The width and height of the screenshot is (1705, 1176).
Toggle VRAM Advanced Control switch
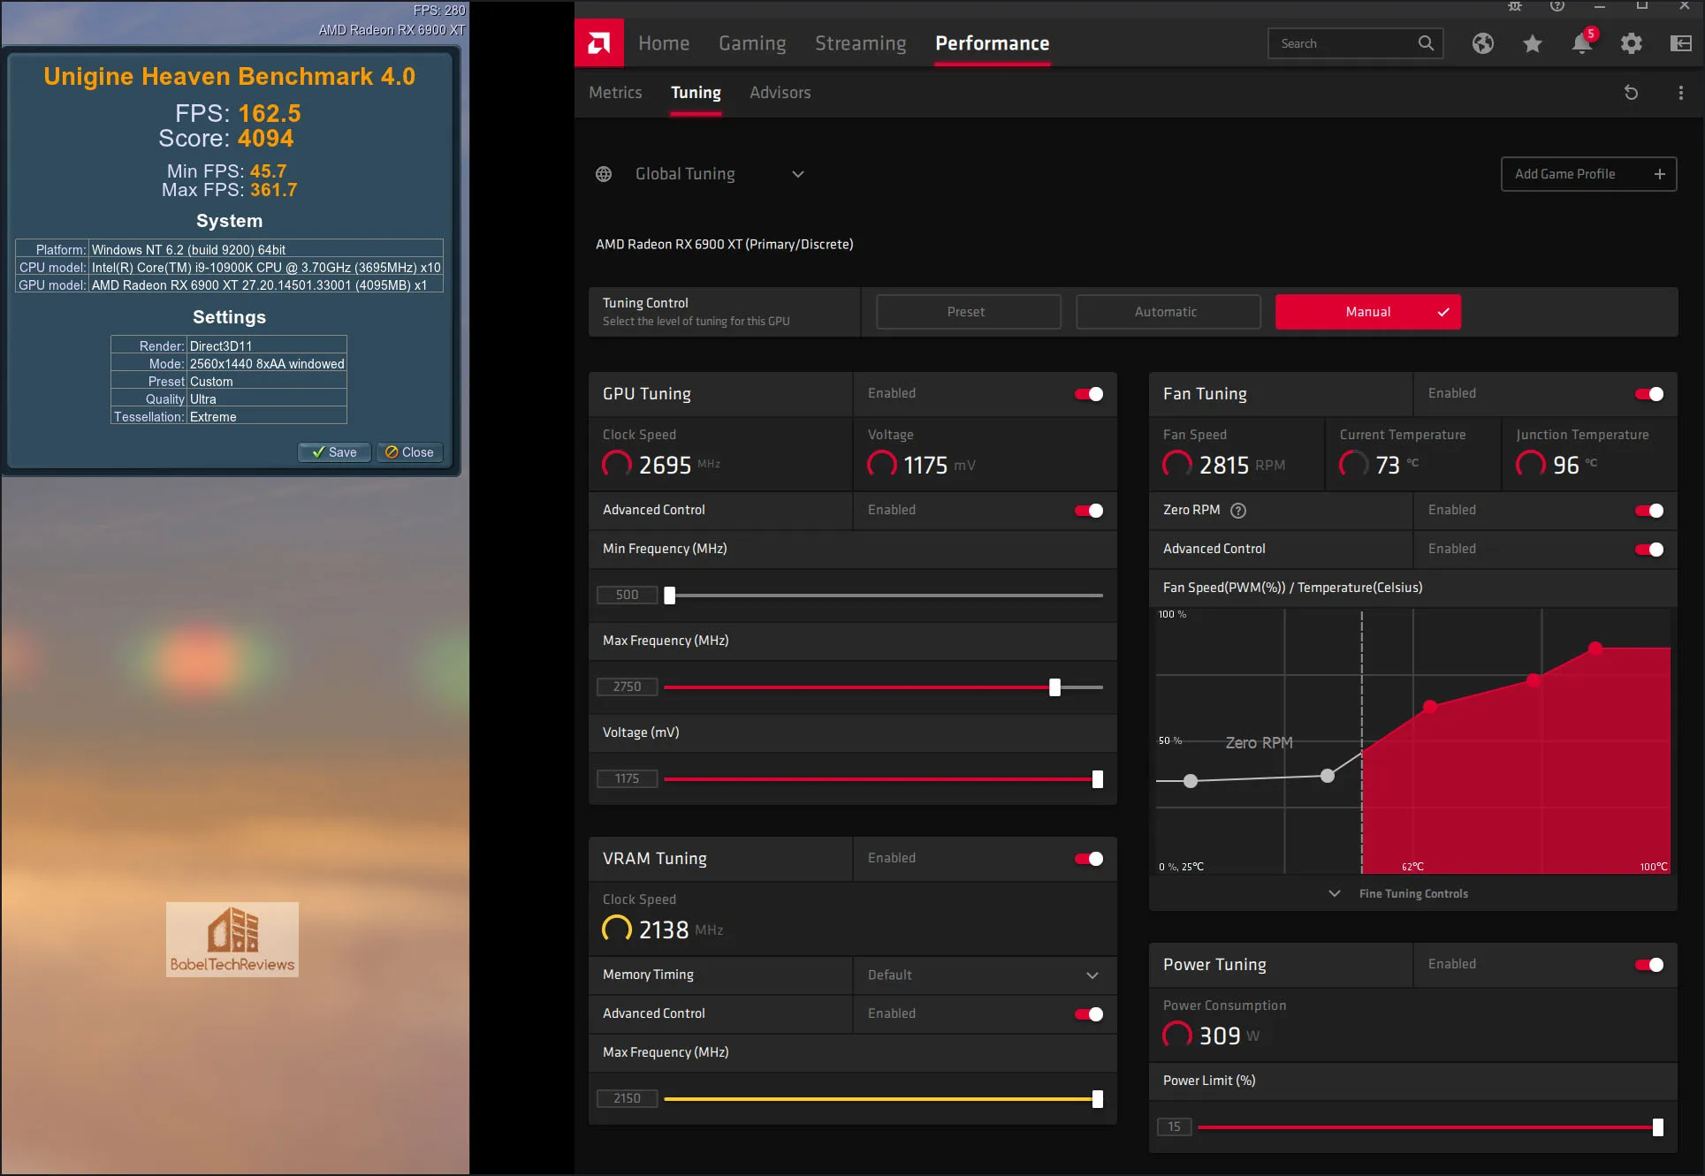tap(1089, 1014)
